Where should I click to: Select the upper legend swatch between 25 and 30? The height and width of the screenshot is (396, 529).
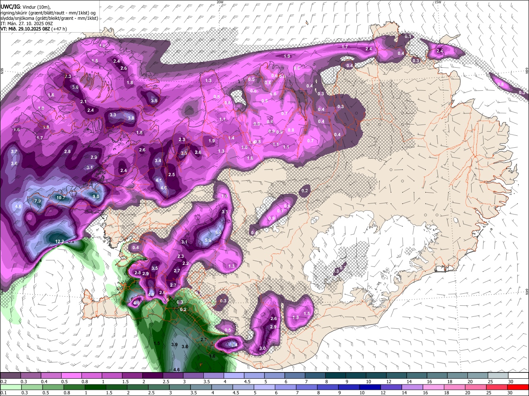pos(499,375)
